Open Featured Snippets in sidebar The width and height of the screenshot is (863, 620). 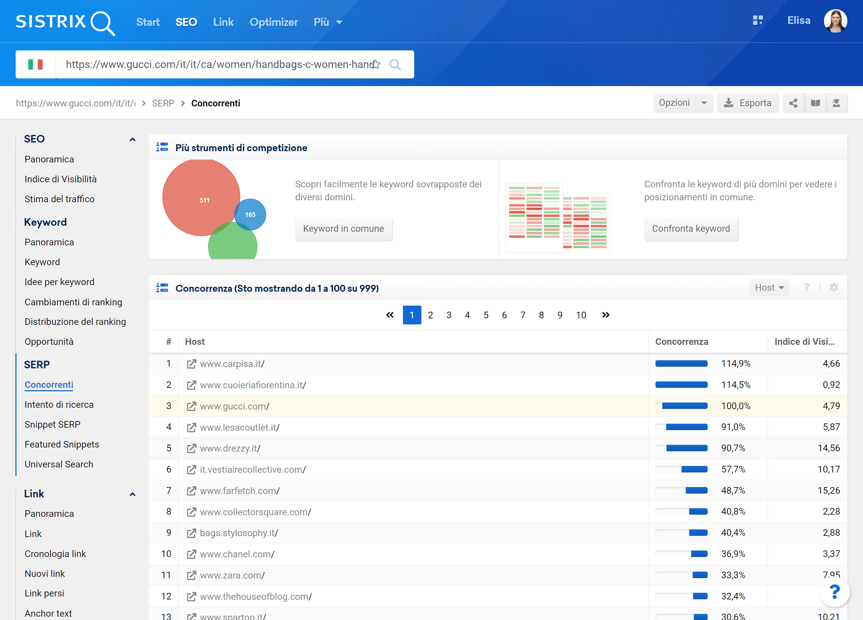(62, 444)
